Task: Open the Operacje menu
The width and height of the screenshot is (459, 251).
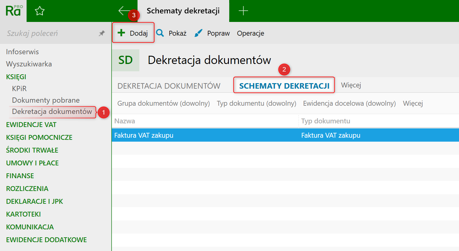Action: [x=251, y=33]
